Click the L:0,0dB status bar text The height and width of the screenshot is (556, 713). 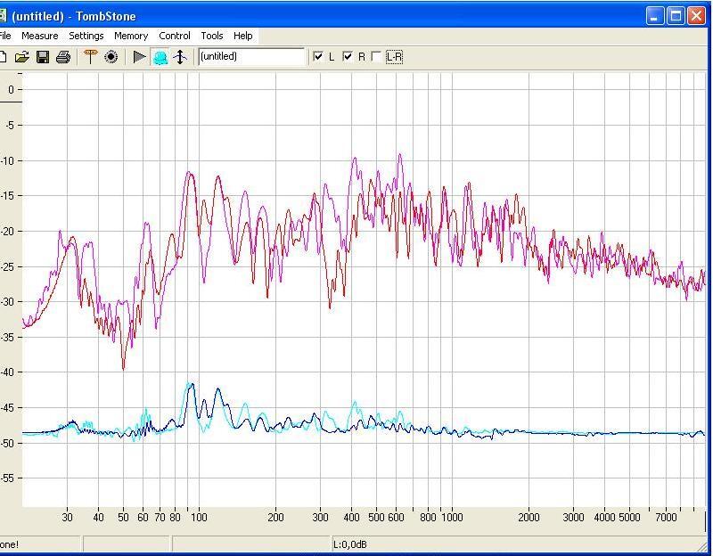(x=350, y=544)
